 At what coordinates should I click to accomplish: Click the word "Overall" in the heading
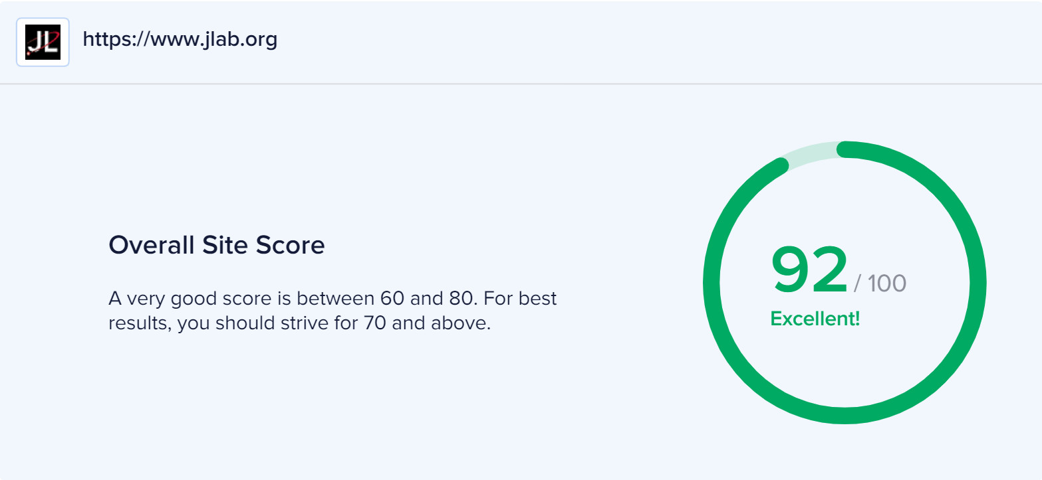click(151, 245)
